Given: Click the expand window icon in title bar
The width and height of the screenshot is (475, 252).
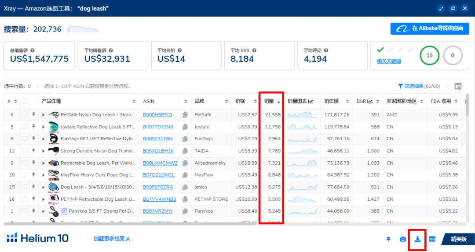Looking at the screenshot, I should point(441,8).
